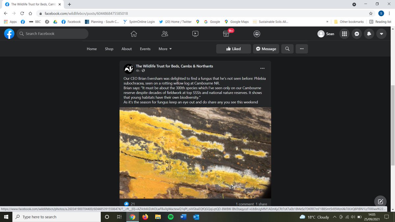
Task: Open the Friends icon in top bar
Action: coord(165,34)
